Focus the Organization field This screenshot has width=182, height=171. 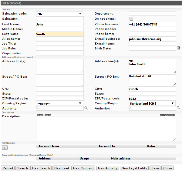click(x=60, y=53)
